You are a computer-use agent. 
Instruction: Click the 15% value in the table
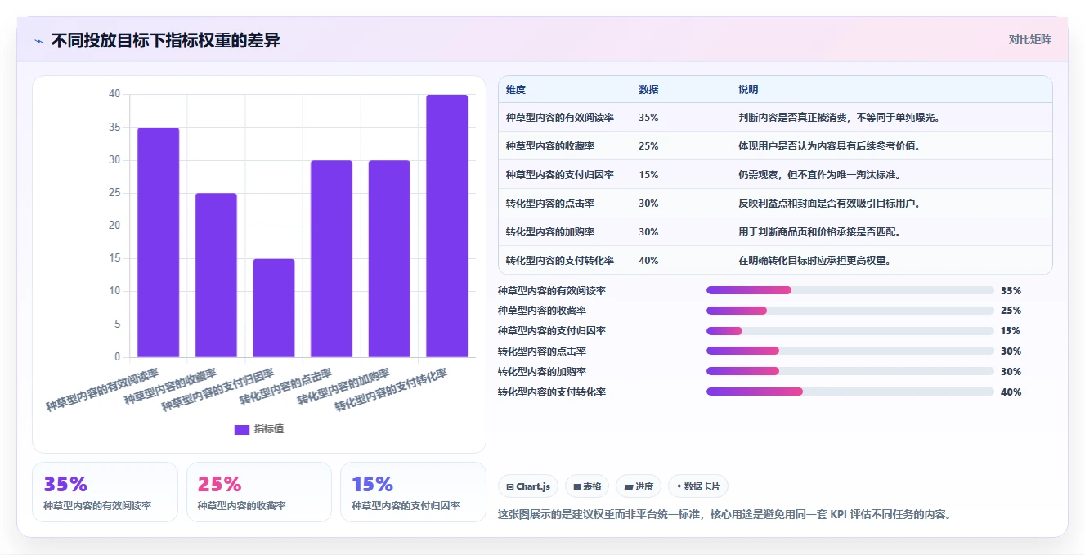[x=648, y=175]
